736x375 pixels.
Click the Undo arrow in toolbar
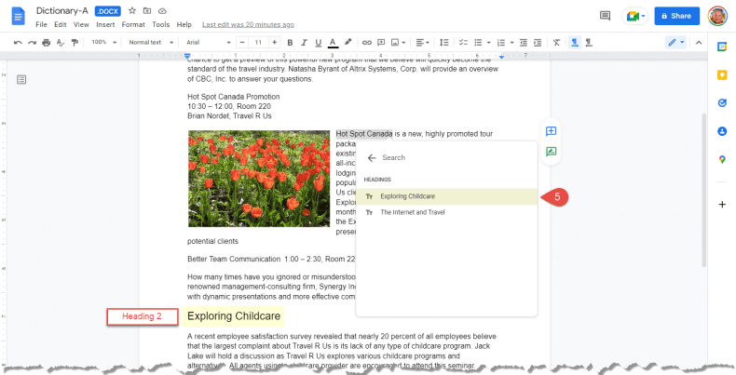click(x=18, y=42)
